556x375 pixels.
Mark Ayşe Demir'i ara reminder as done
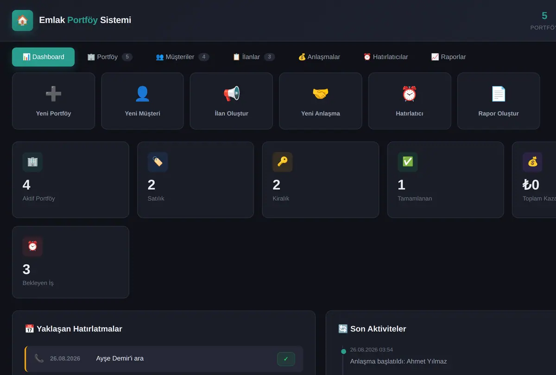coord(286,359)
